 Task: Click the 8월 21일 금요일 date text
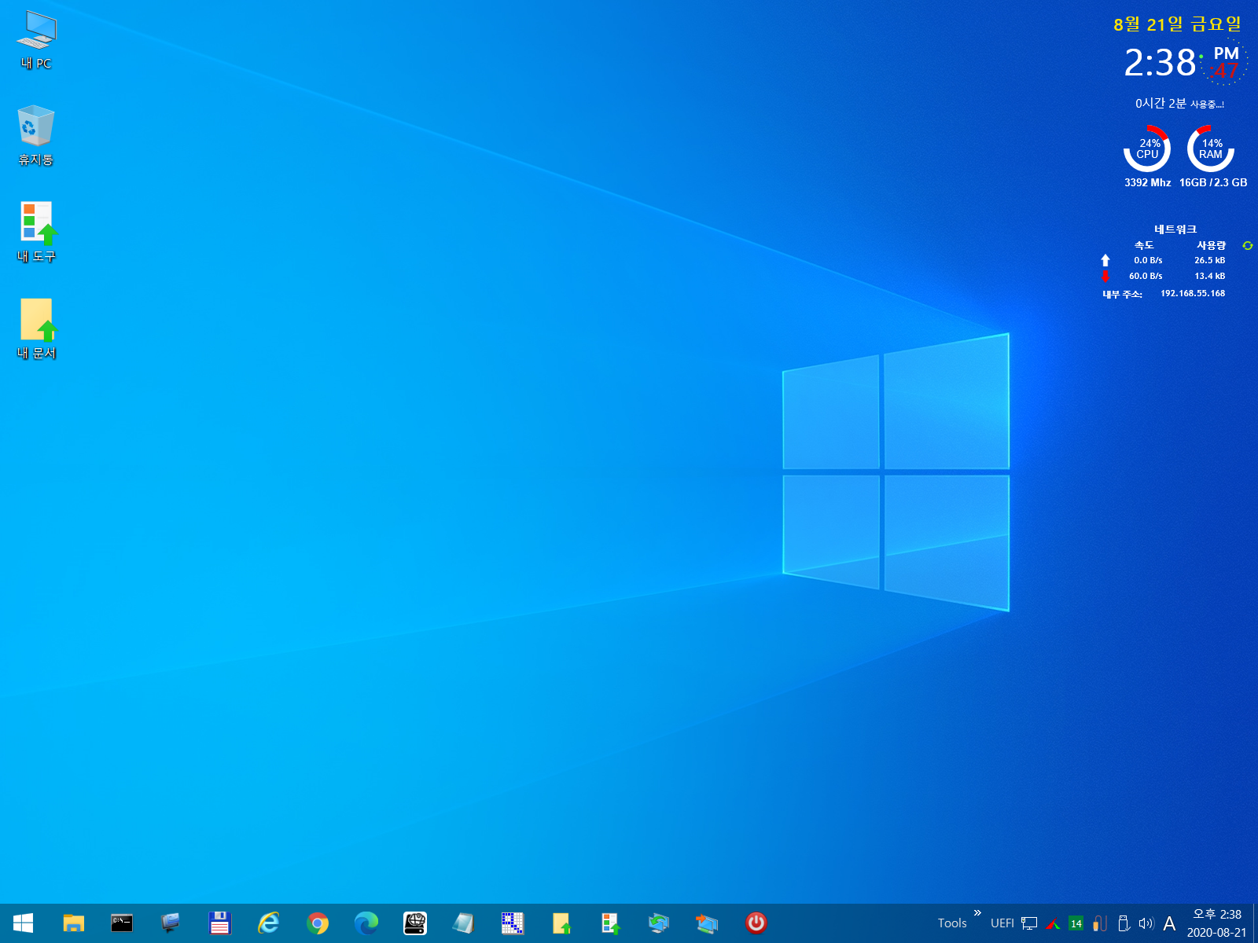pyautogui.click(x=1177, y=24)
